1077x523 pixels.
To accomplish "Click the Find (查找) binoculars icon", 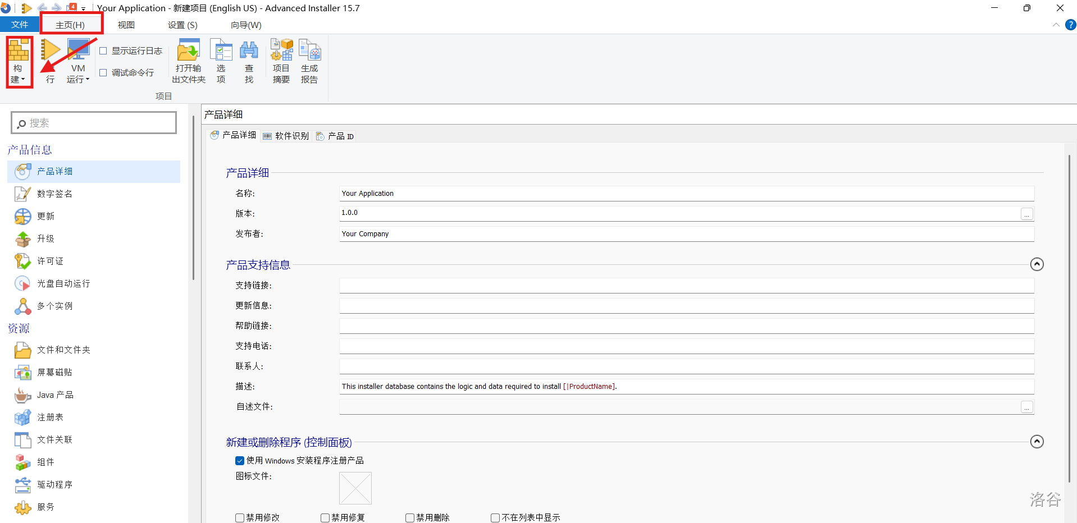I will pyautogui.click(x=249, y=52).
